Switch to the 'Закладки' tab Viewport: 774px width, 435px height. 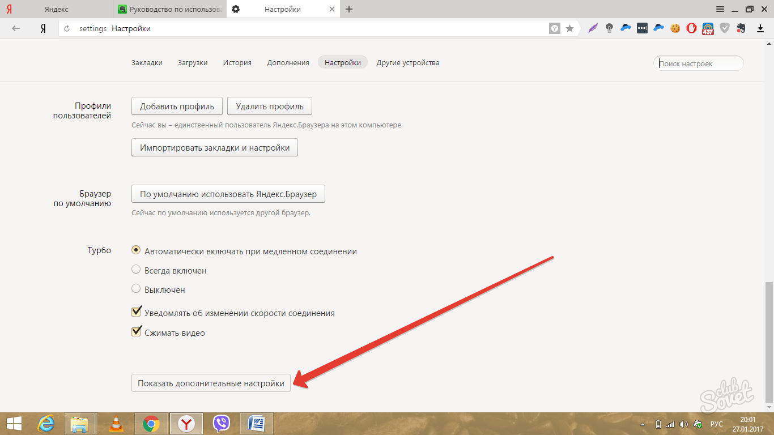[147, 63]
